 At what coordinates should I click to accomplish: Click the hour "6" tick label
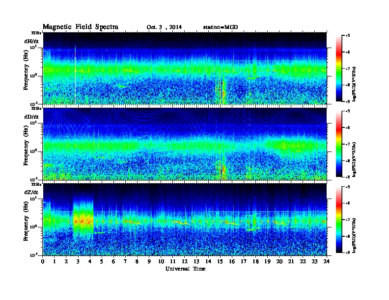pos(113,262)
